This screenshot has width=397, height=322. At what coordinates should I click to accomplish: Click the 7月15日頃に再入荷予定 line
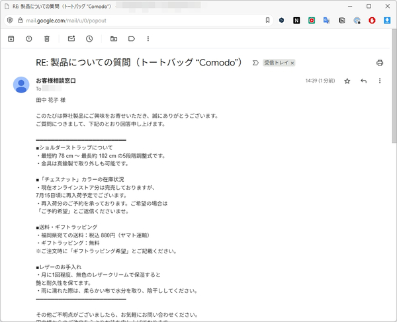(x=81, y=196)
